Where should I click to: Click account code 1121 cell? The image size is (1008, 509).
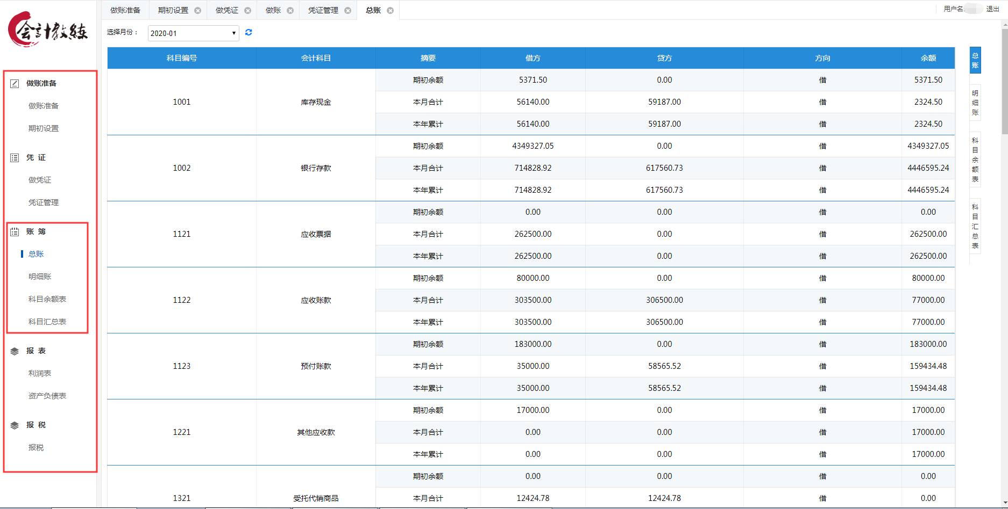tap(182, 234)
